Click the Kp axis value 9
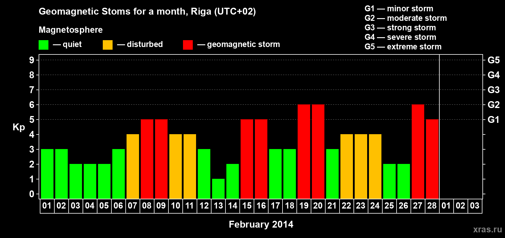505x238 pixels. (x=32, y=60)
